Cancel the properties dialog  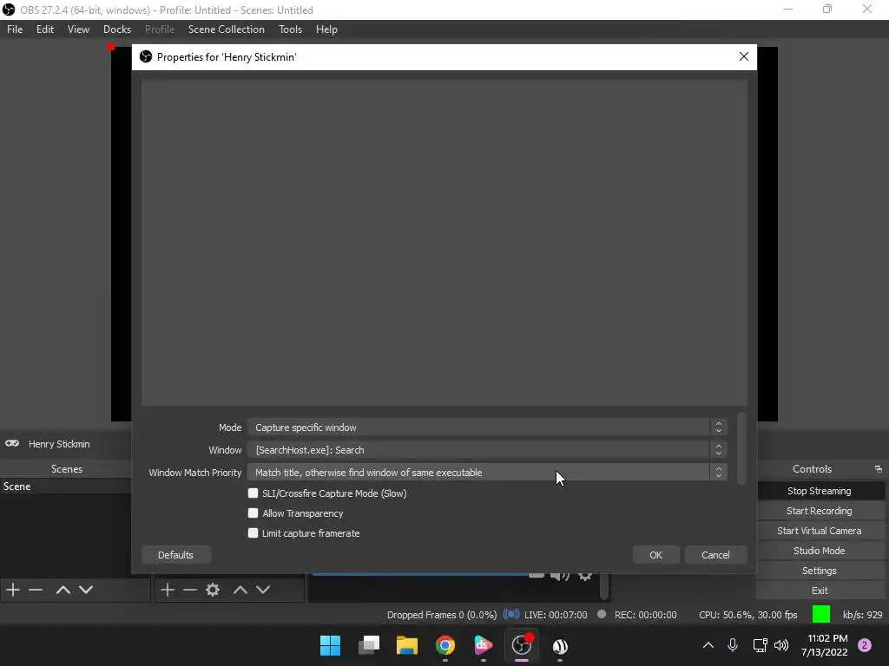click(715, 555)
